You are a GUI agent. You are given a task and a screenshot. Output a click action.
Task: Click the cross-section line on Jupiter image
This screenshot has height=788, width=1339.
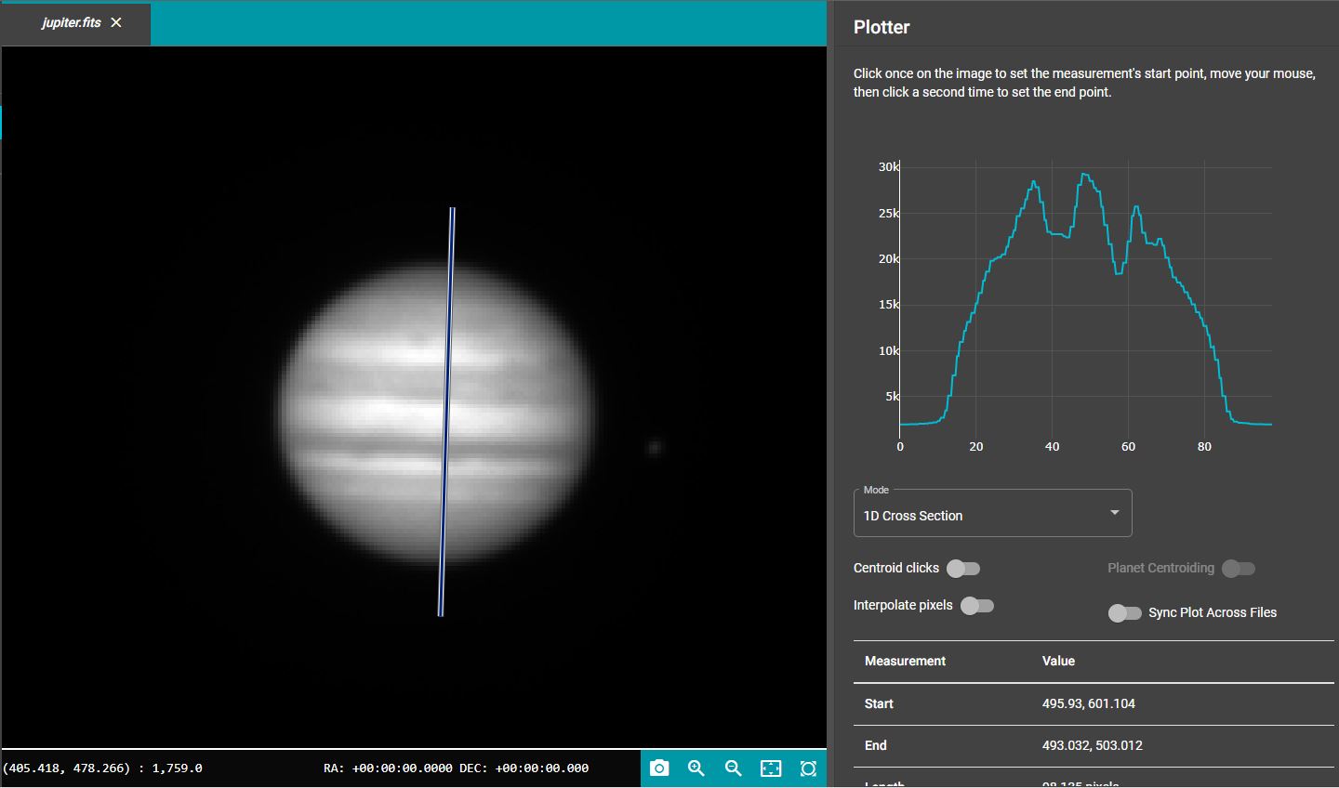(446, 412)
